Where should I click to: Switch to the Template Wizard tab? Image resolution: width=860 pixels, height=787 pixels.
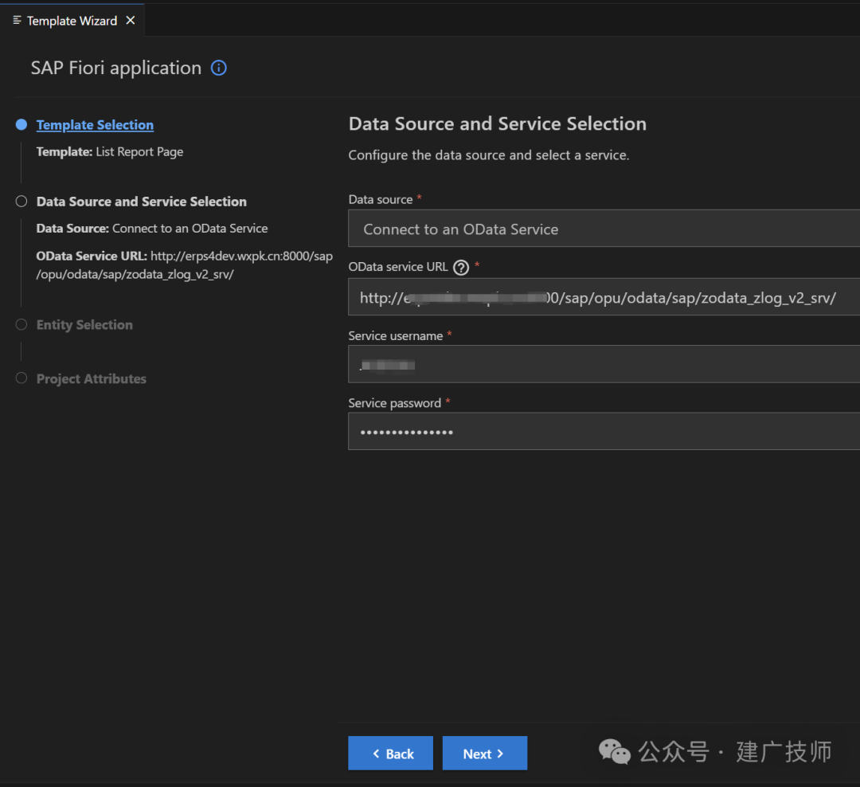(x=72, y=20)
